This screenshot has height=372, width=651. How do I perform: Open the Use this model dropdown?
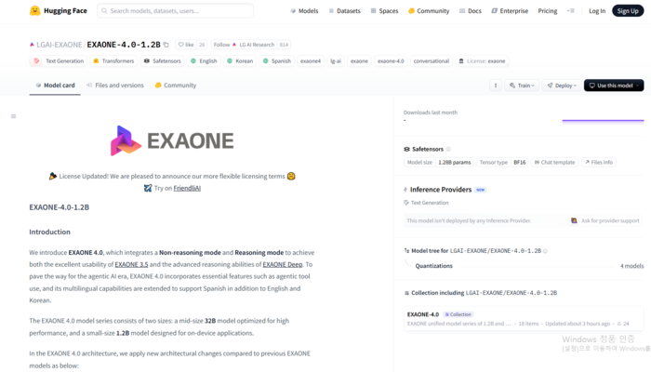point(614,86)
